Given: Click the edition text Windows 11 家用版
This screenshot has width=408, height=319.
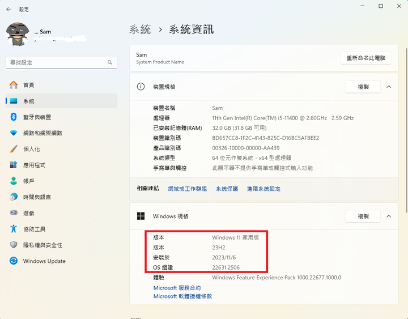Looking at the screenshot, I should pyautogui.click(x=236, y=237).
